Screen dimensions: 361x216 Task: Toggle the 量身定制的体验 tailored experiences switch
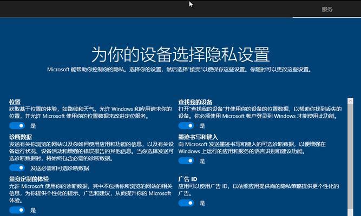[17, 210]
